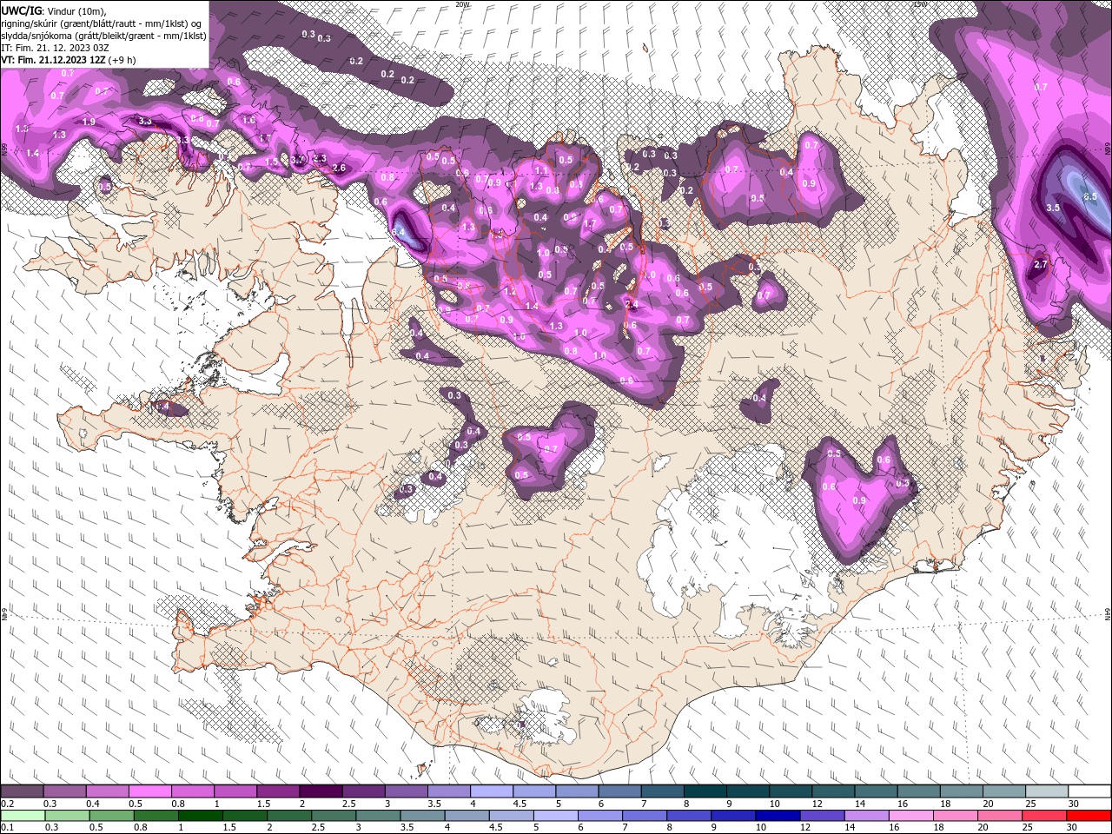
Task: Select the rain legend swatch starting at 0.3
Action: (x=67, y=816)
